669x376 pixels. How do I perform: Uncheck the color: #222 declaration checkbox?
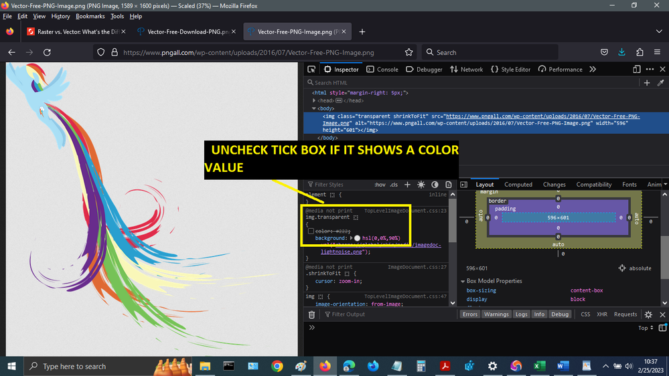pyautogui.click(x=311, y=231)
